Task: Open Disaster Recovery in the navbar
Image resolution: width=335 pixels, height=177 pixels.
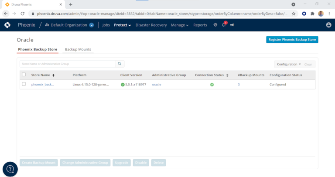Action: 151,25
